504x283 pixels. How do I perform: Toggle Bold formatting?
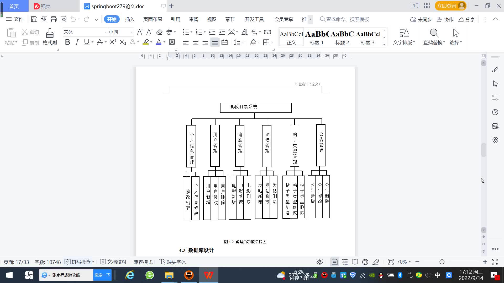click(67, 42)
